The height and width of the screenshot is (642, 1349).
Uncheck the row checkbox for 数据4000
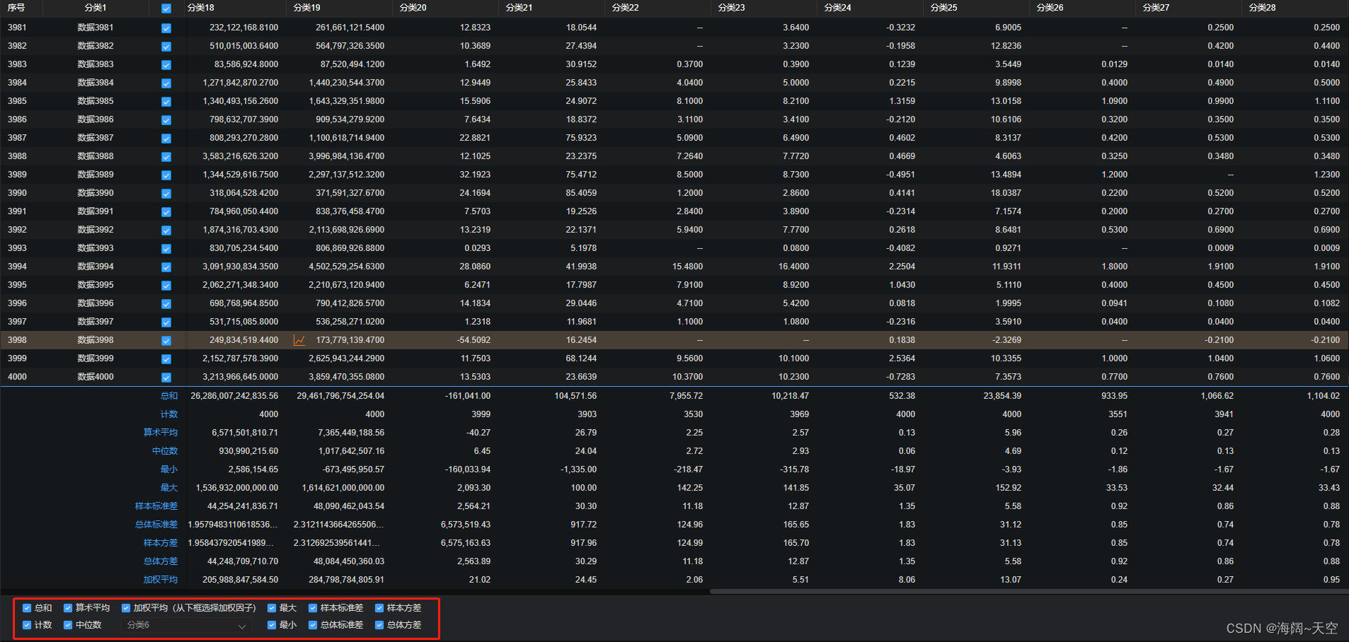click(x=166, y=378)
